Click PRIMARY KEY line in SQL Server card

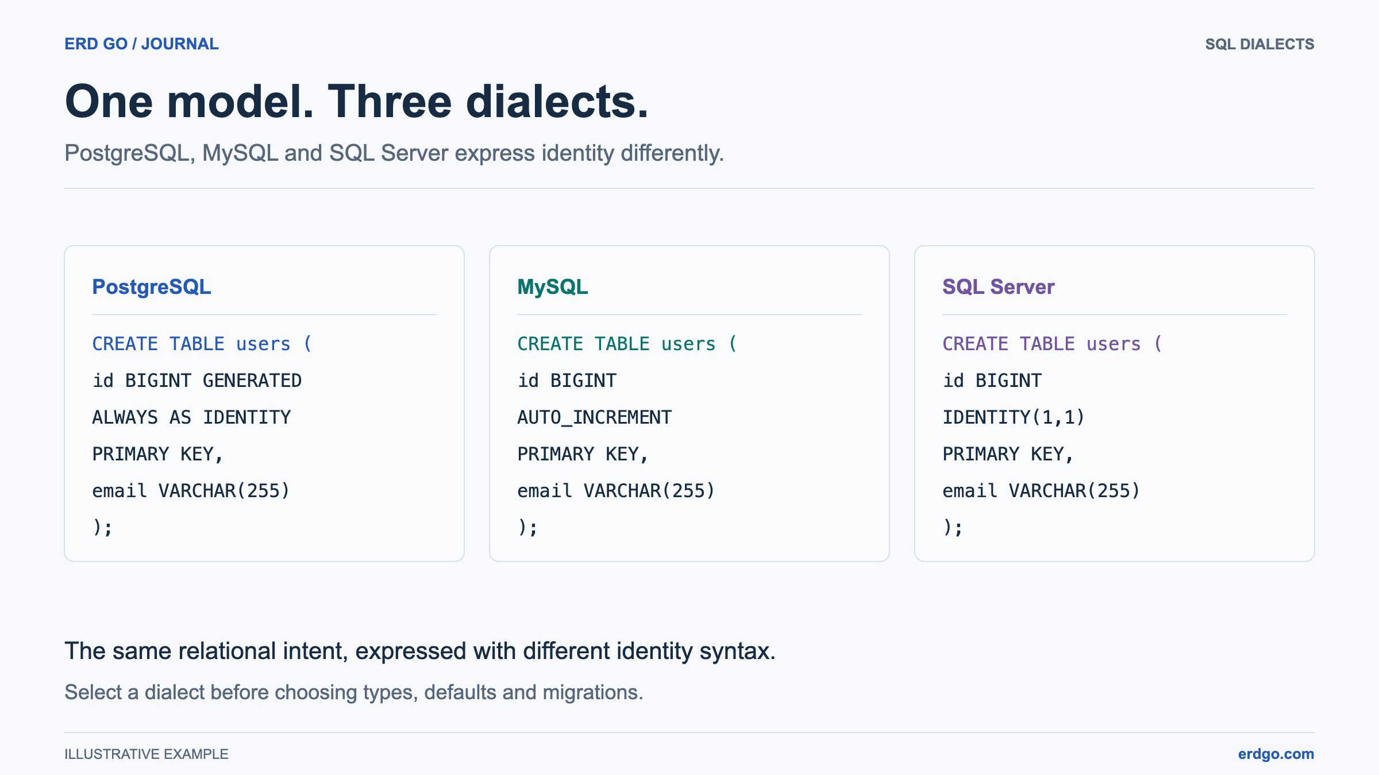[1008, 454]
